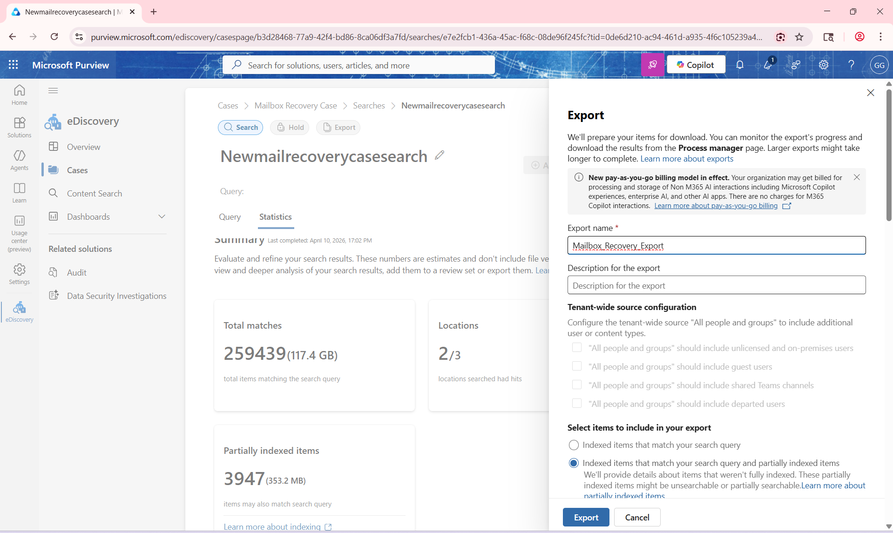The image size is (893, 533).
Task: Open Settings in the left rail
Action: pyautogui.click(x=19, y=274)
